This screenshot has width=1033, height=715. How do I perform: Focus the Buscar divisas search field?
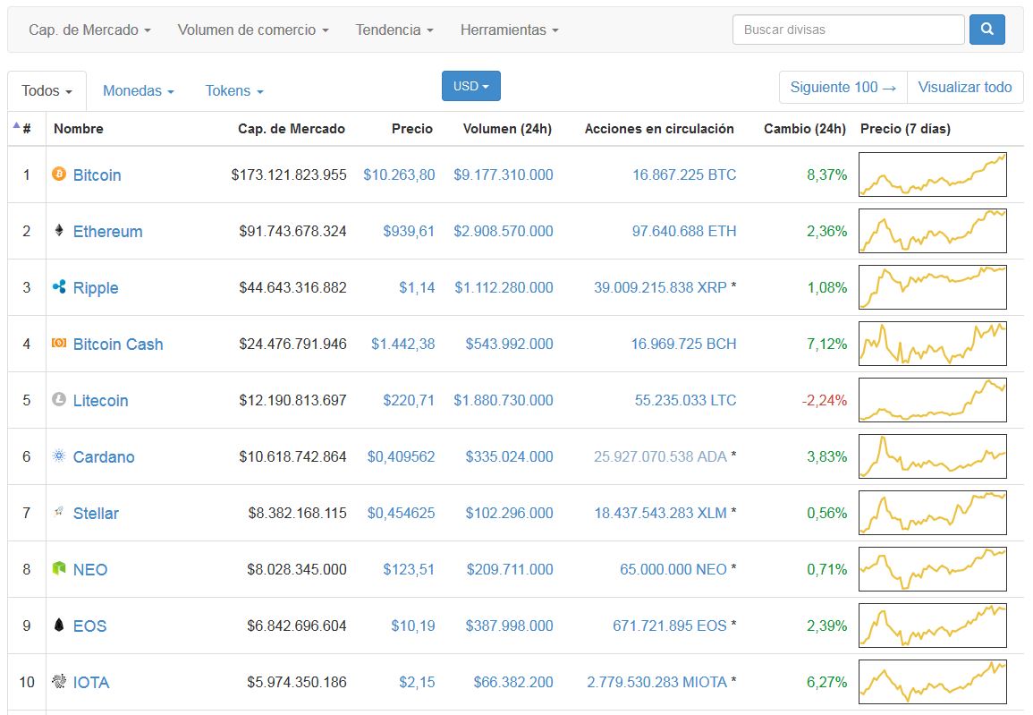pos(849,30)
